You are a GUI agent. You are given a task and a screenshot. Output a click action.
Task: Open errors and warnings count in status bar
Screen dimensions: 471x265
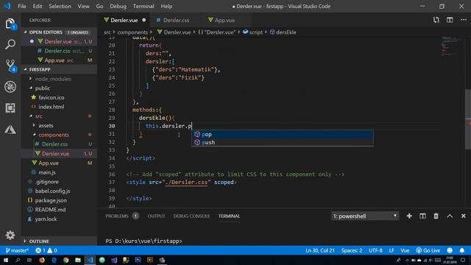pos(46,250)
